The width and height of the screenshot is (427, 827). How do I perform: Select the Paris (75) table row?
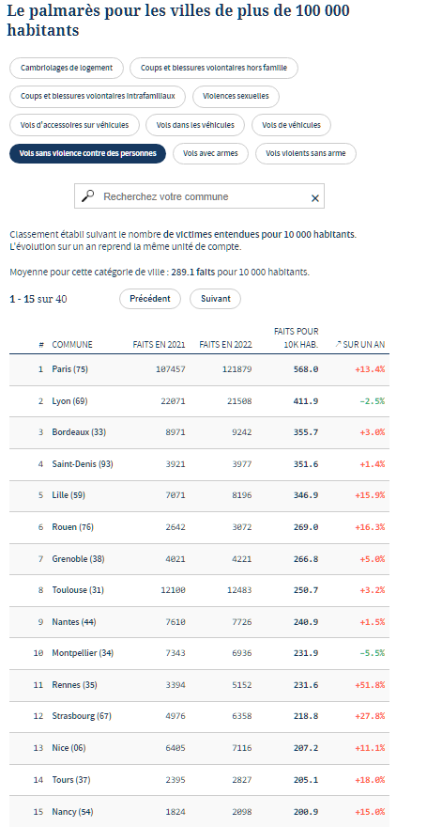point(199,369)
